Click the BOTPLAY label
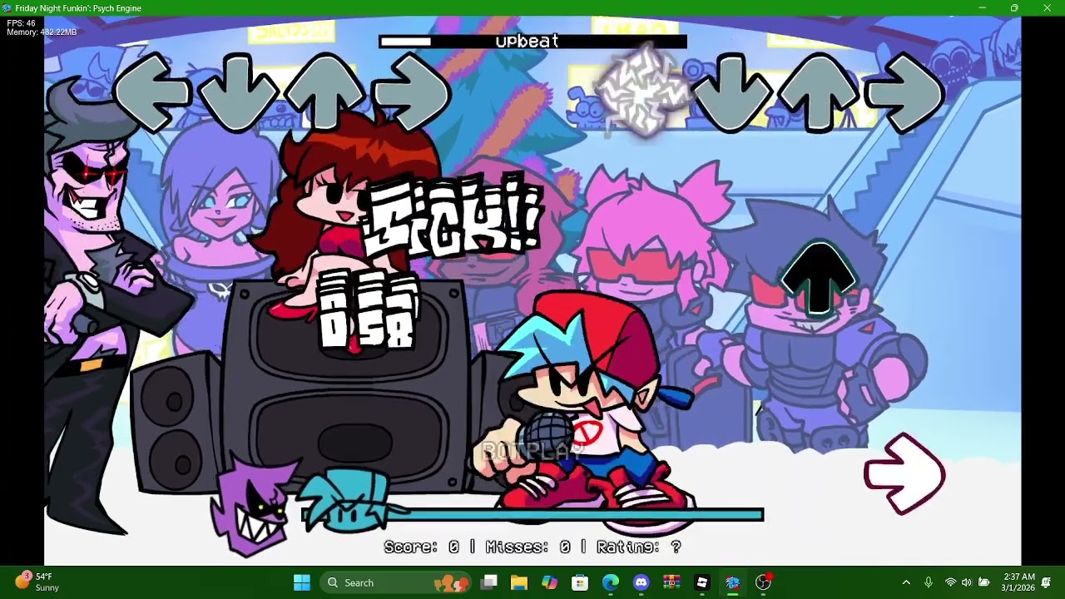This screenshot has width=1065, height=599. pos(532,452)
